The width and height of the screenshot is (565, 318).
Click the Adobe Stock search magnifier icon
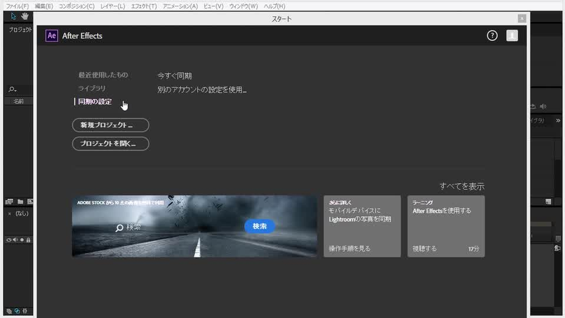click(119, 228)
